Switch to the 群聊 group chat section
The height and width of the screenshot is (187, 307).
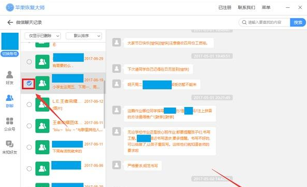(9, 101)
